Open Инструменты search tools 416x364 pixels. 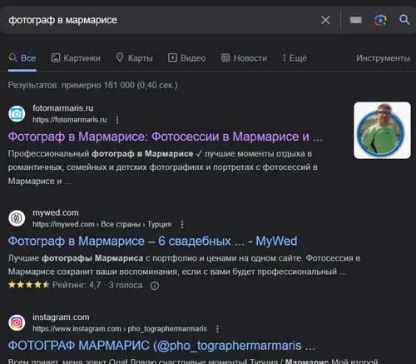383,58
